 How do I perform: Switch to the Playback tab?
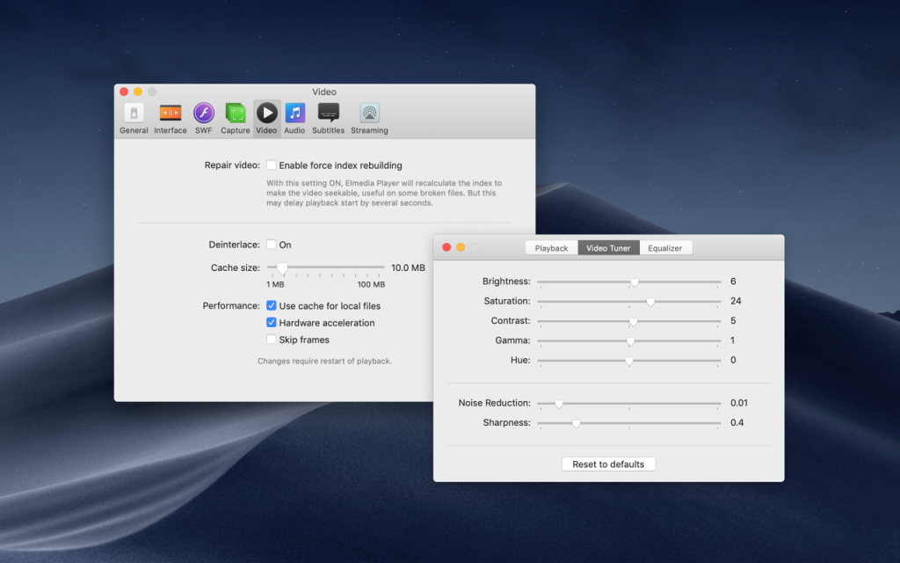[x=552, y=247]
